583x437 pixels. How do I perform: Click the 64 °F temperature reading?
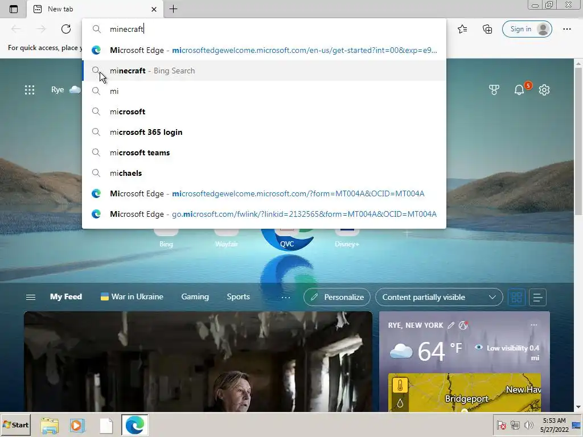pos(440,351)
